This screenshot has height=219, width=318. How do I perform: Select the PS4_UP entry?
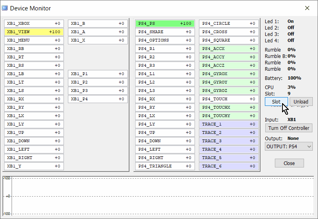coord(165,133)
